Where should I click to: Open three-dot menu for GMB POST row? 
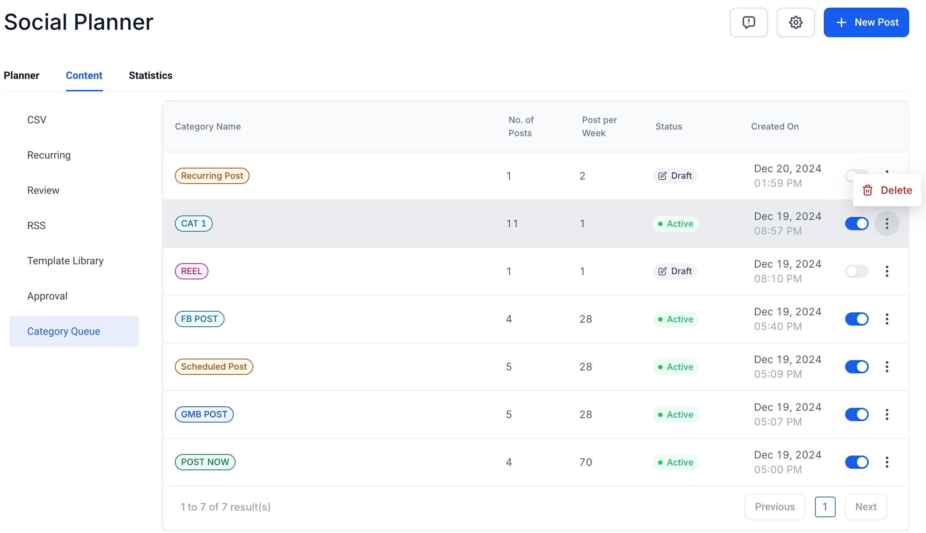click(886, 414)
